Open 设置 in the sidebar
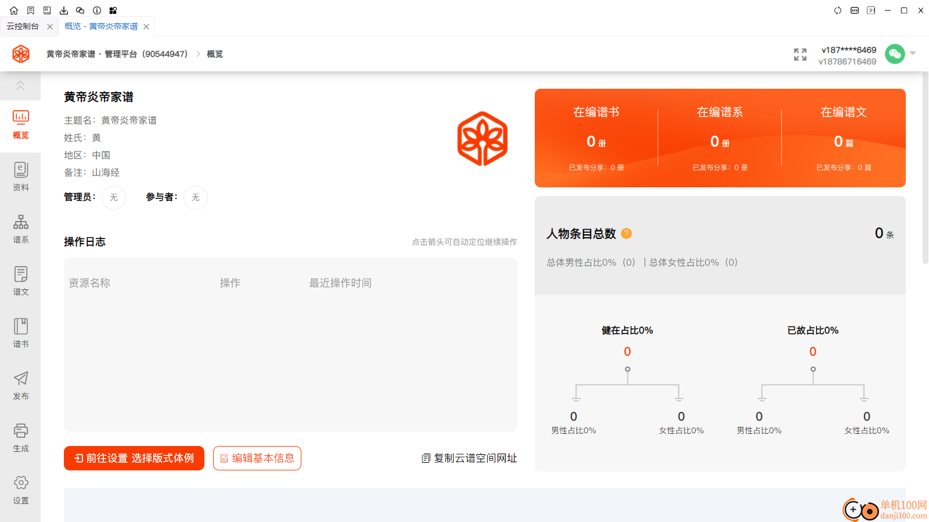This screenshot has height=522, width=929. click(20, 490)
